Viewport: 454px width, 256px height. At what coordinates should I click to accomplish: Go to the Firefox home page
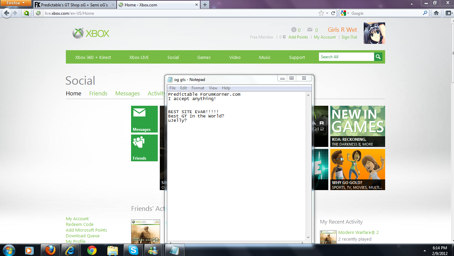(436, 13)
